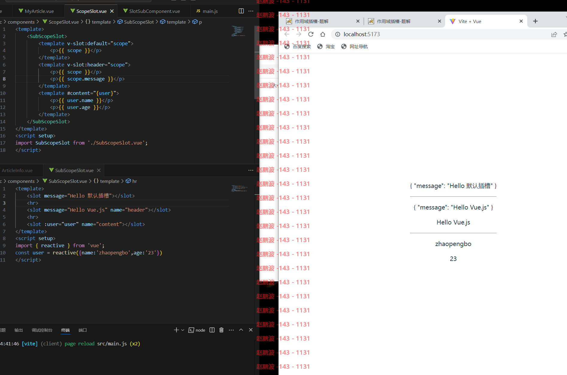This screenshot has width=567, height=375.
Task: Open the 端口 ports panel tab
Action: (x=83, y=330)
